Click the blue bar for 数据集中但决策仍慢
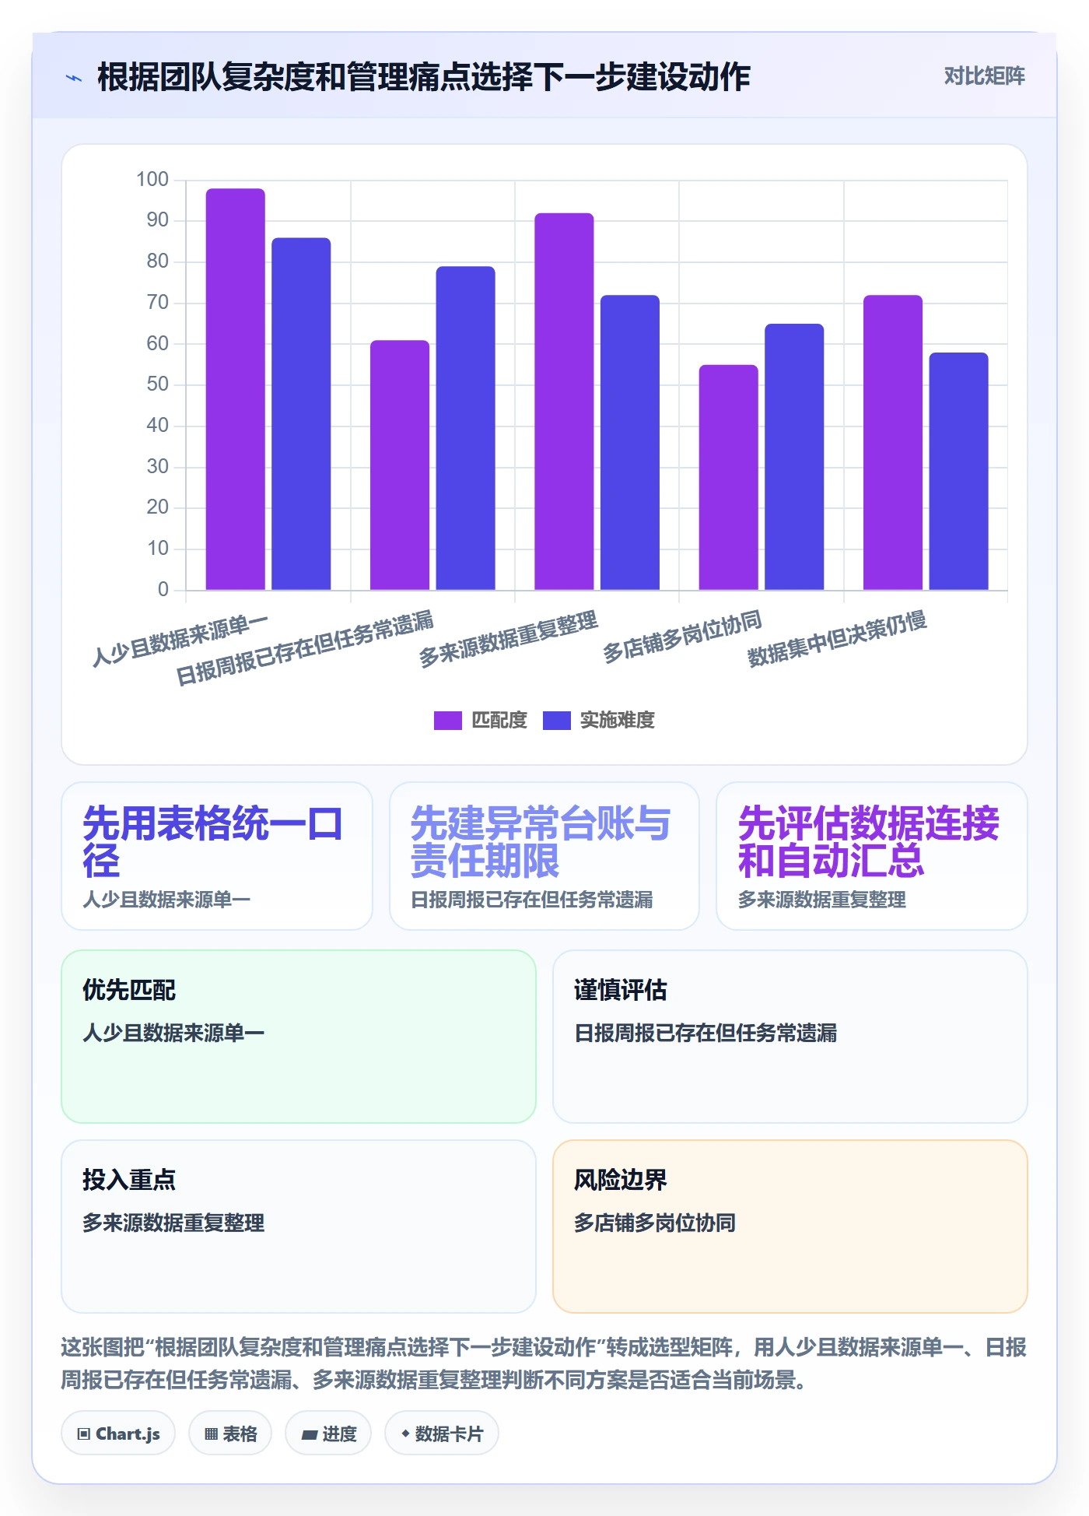 coord(958,471)
